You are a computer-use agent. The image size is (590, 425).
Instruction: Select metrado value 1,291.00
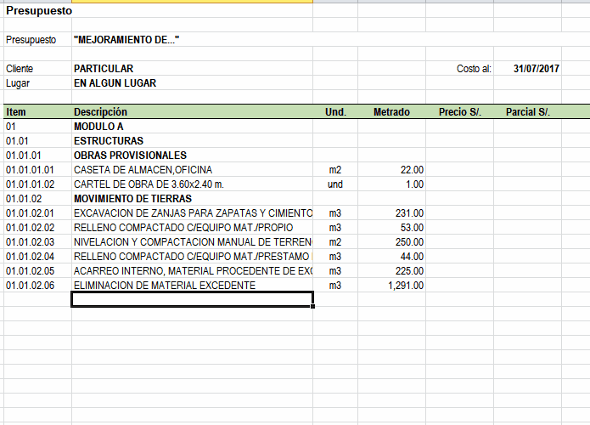(x=391, y=286)
